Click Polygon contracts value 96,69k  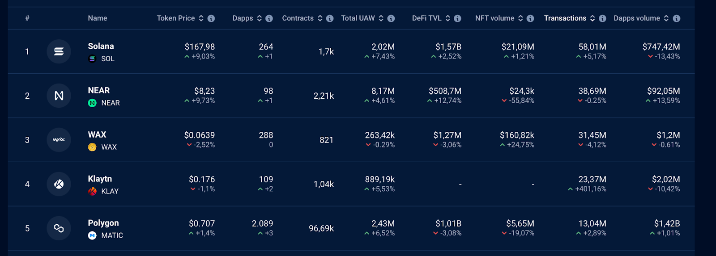click(321, 228)
